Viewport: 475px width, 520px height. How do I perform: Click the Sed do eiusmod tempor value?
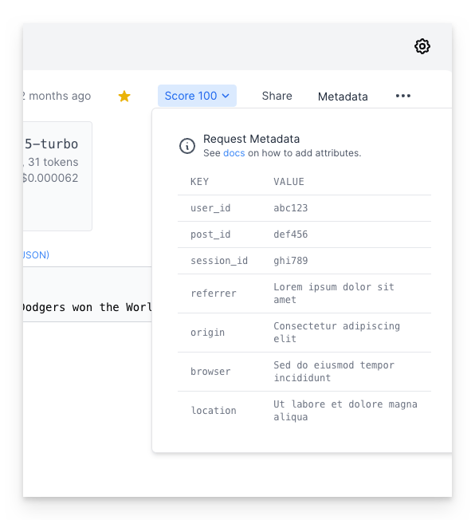[x=333, y=372]
